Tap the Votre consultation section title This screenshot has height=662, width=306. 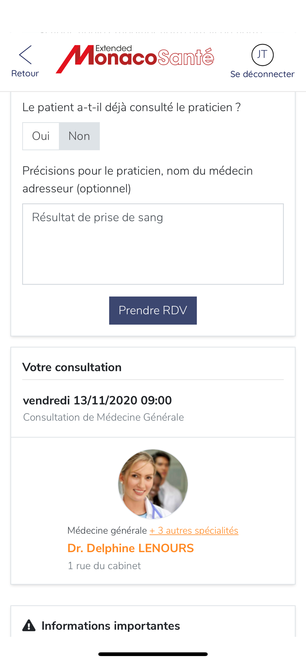tap(72, 367)
